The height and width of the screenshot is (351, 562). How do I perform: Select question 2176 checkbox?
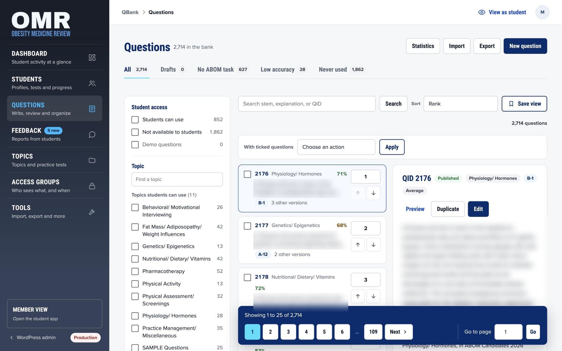pos(247,174)
